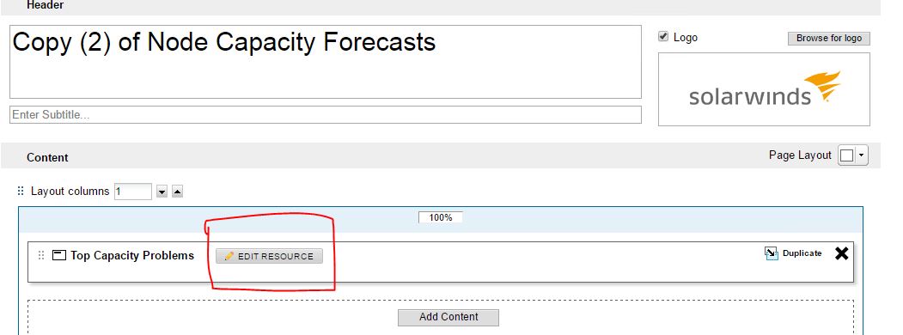Click the resource window icon beside Top Capacity Problems
Viewport: 903px width, 335px height.
click(58, 255)
